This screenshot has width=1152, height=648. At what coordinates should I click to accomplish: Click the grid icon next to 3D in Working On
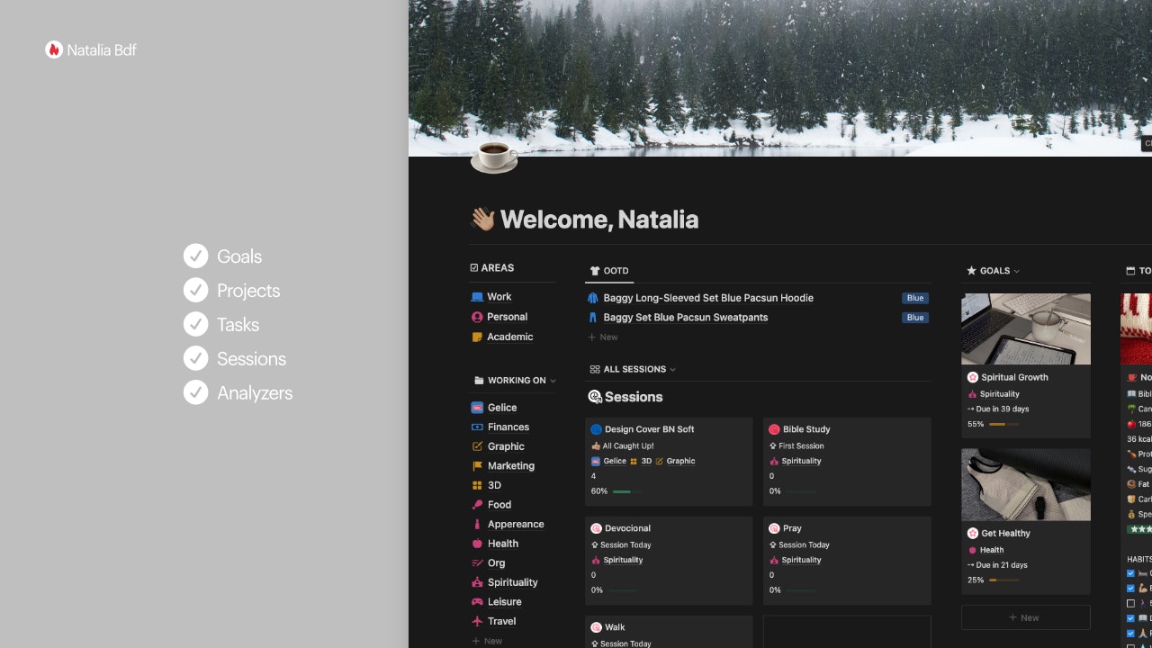click(477, 485)
